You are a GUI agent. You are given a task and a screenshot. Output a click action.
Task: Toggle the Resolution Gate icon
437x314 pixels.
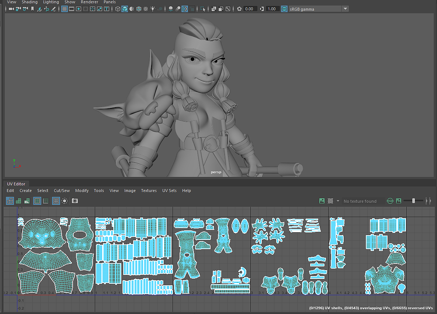click(79, 9)
